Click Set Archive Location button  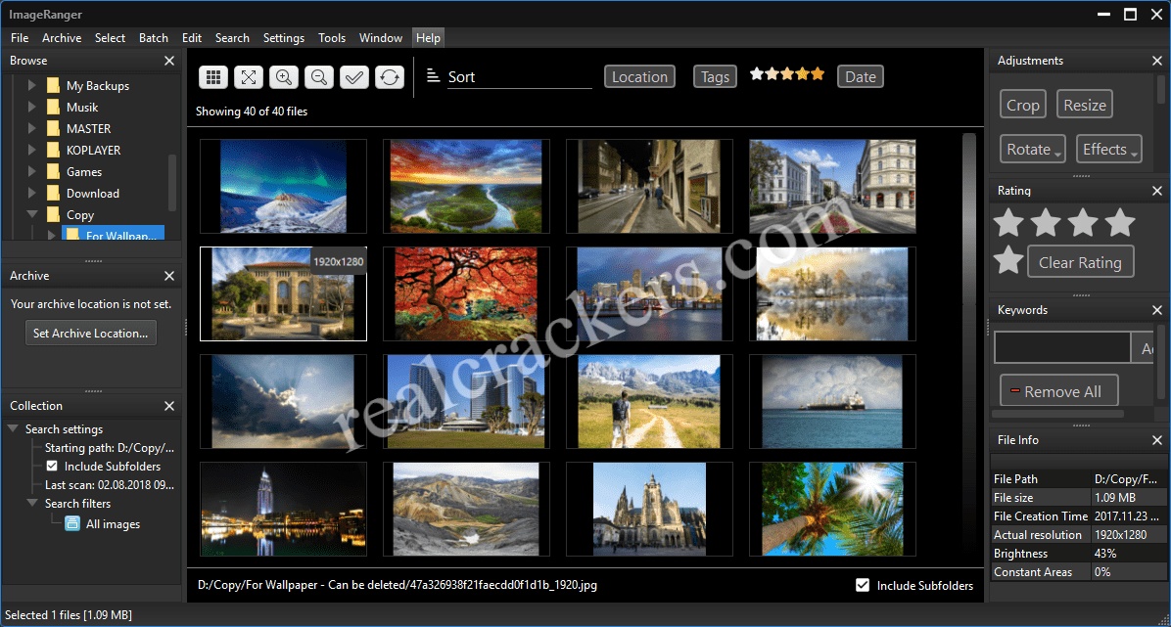pyautogui.click(x=91, y=333)
